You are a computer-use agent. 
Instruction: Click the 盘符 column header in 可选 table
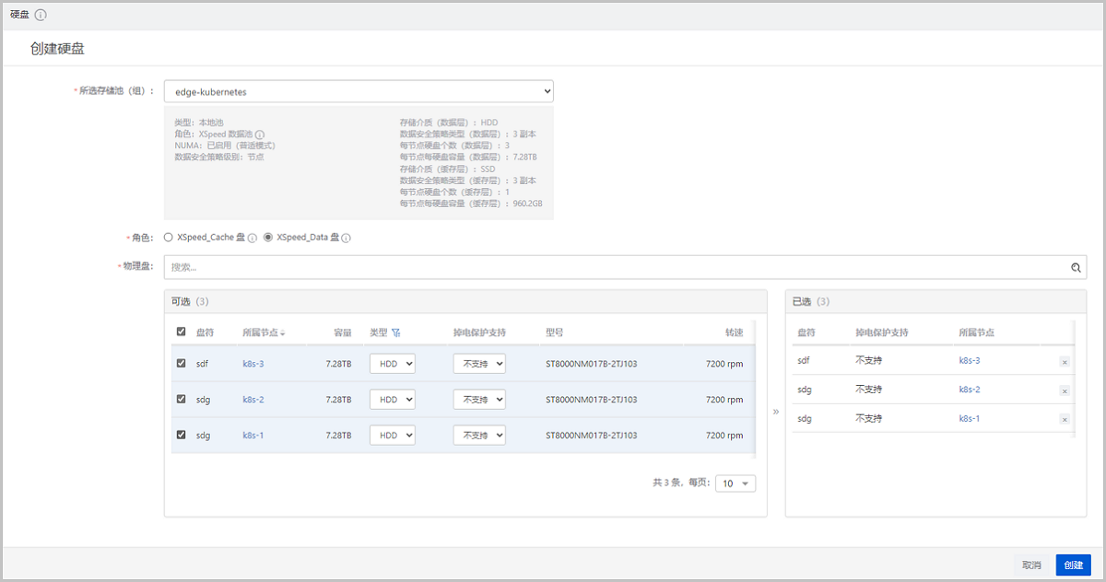[205, 332]
